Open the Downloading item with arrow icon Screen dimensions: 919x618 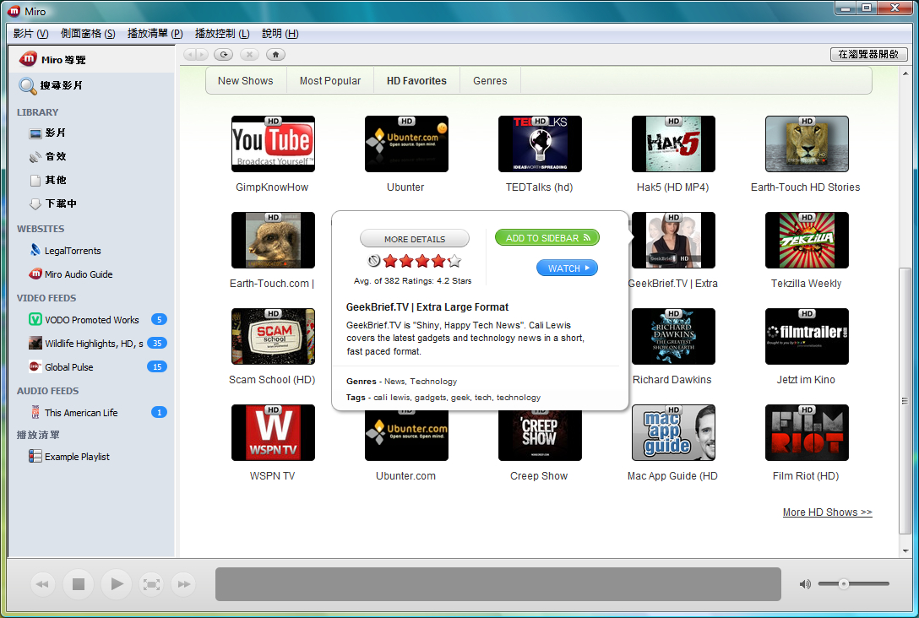coord(35,203)
